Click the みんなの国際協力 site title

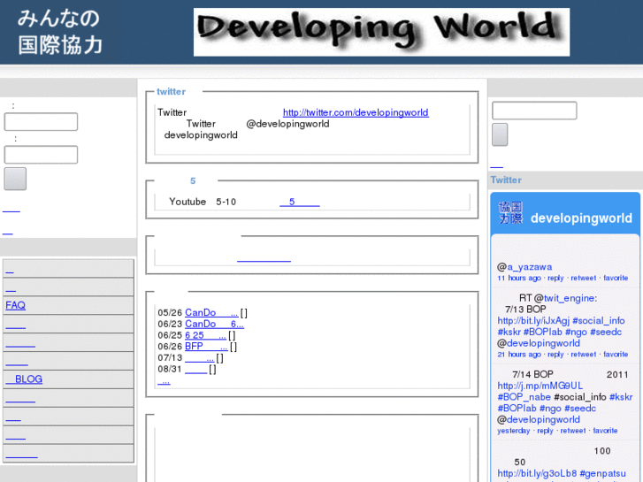coord(60,32)
